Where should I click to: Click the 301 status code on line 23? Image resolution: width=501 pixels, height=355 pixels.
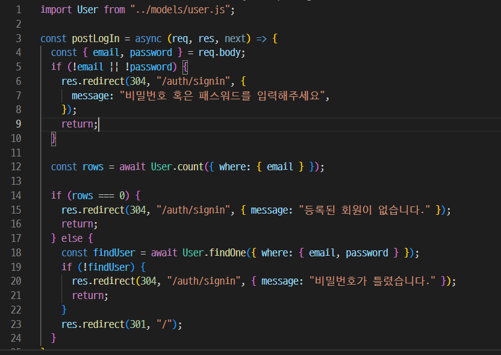(138, 324)
